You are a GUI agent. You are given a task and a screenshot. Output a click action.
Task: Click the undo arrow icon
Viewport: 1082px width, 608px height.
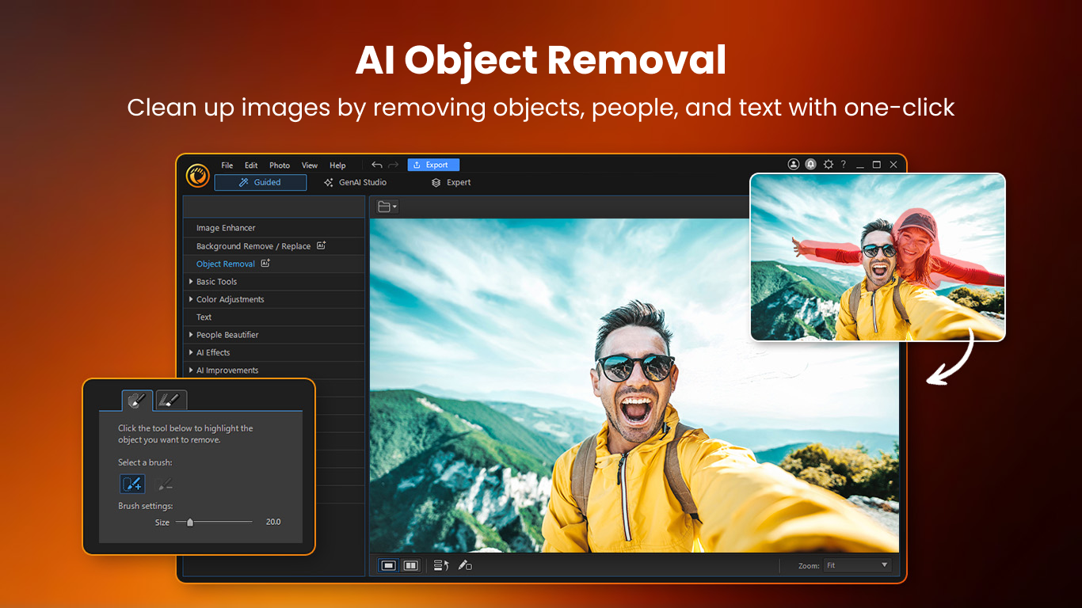[x=377, y=165]
